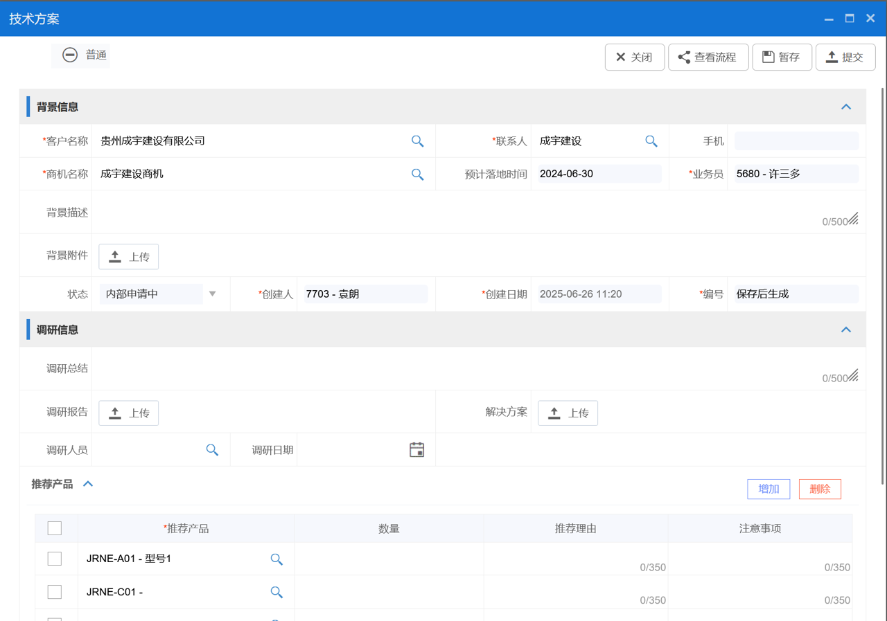Open the 调研人员 researcher search lookup
Image resolution: width=887 pixels, height=621 pixels.
(212, 449)
